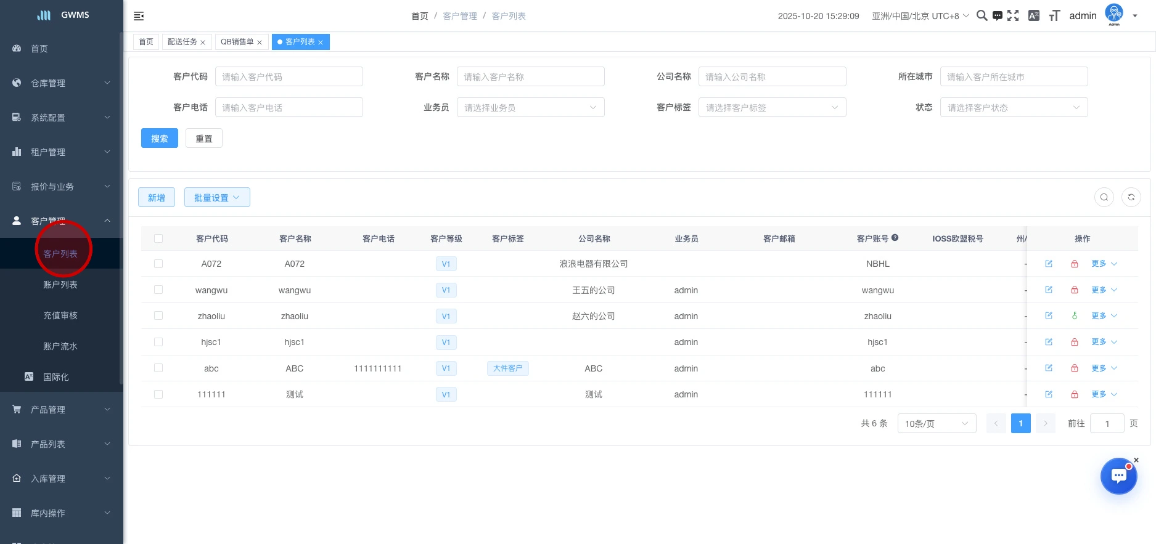
Task: Select the checkbox for customer abc
Action: point(158,368)
